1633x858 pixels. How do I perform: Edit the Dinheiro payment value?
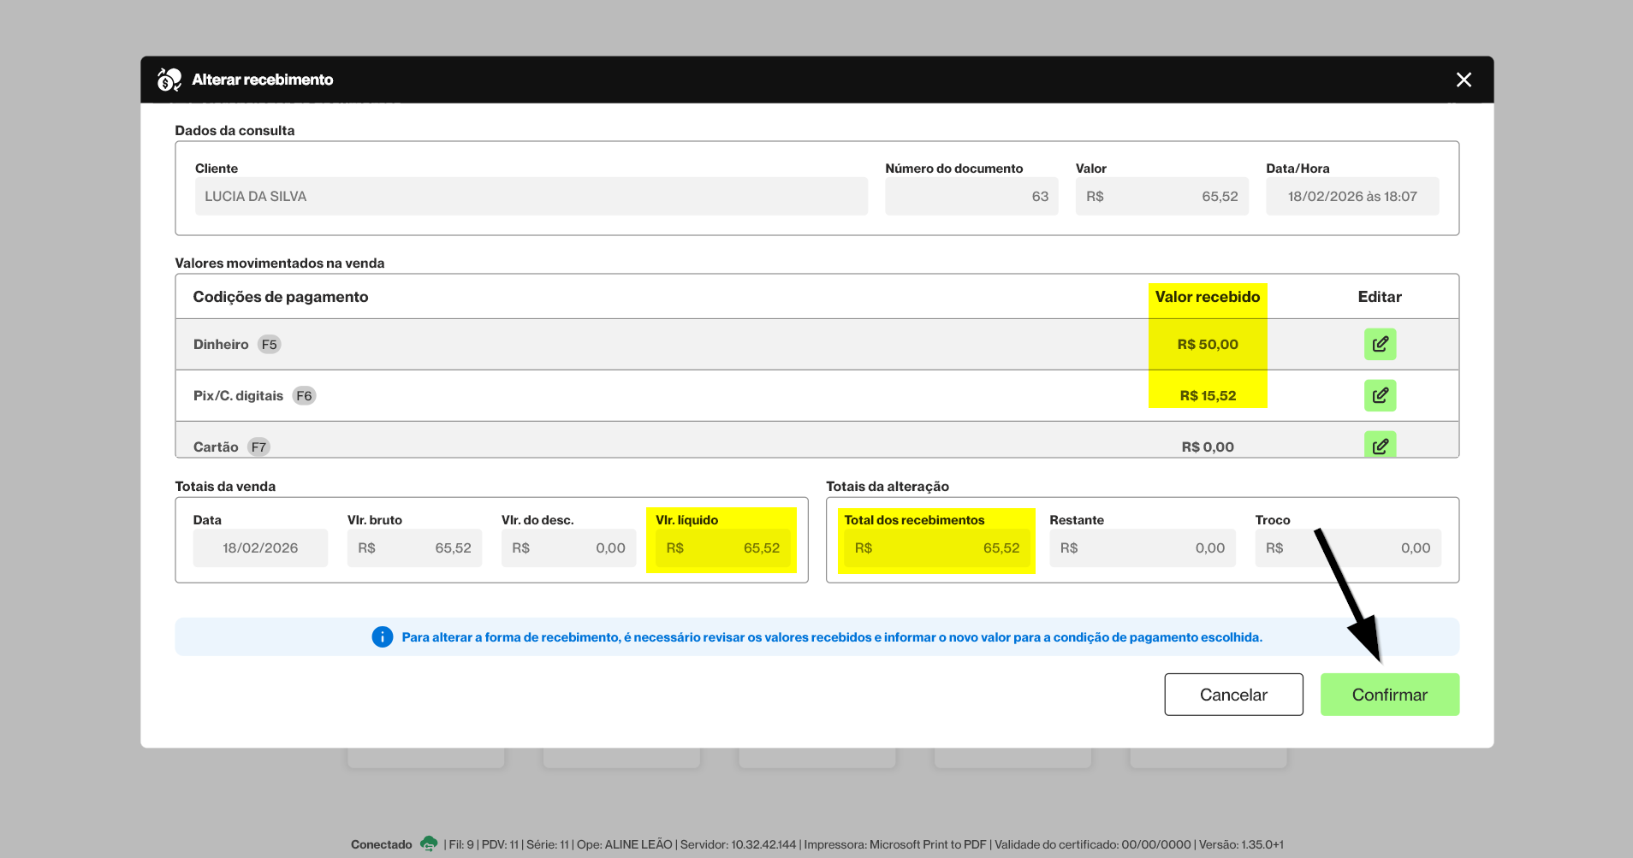coord(1380,344)
